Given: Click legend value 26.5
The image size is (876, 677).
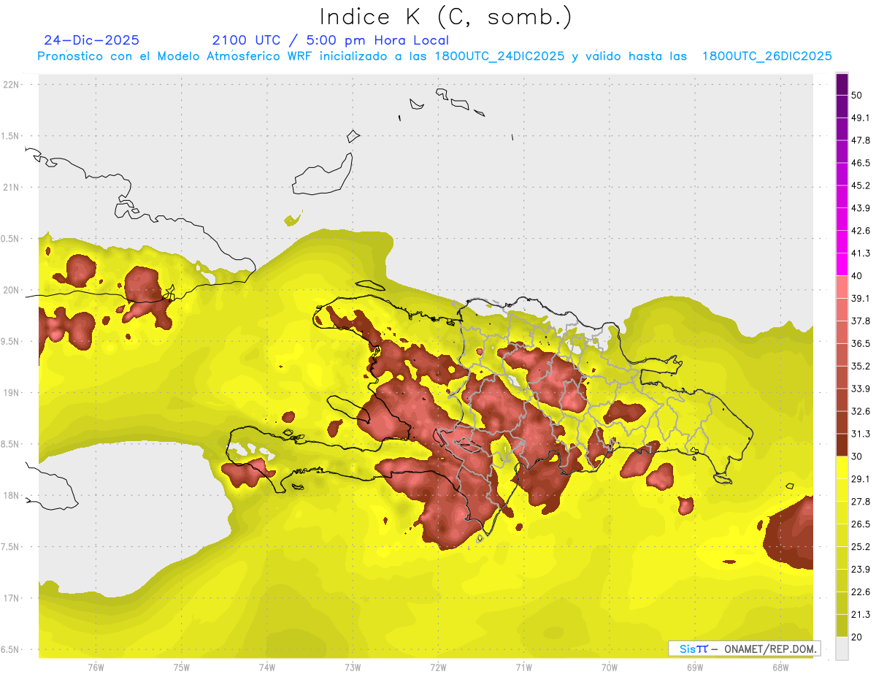Looking at the screenshot, I should coord(861,524).
